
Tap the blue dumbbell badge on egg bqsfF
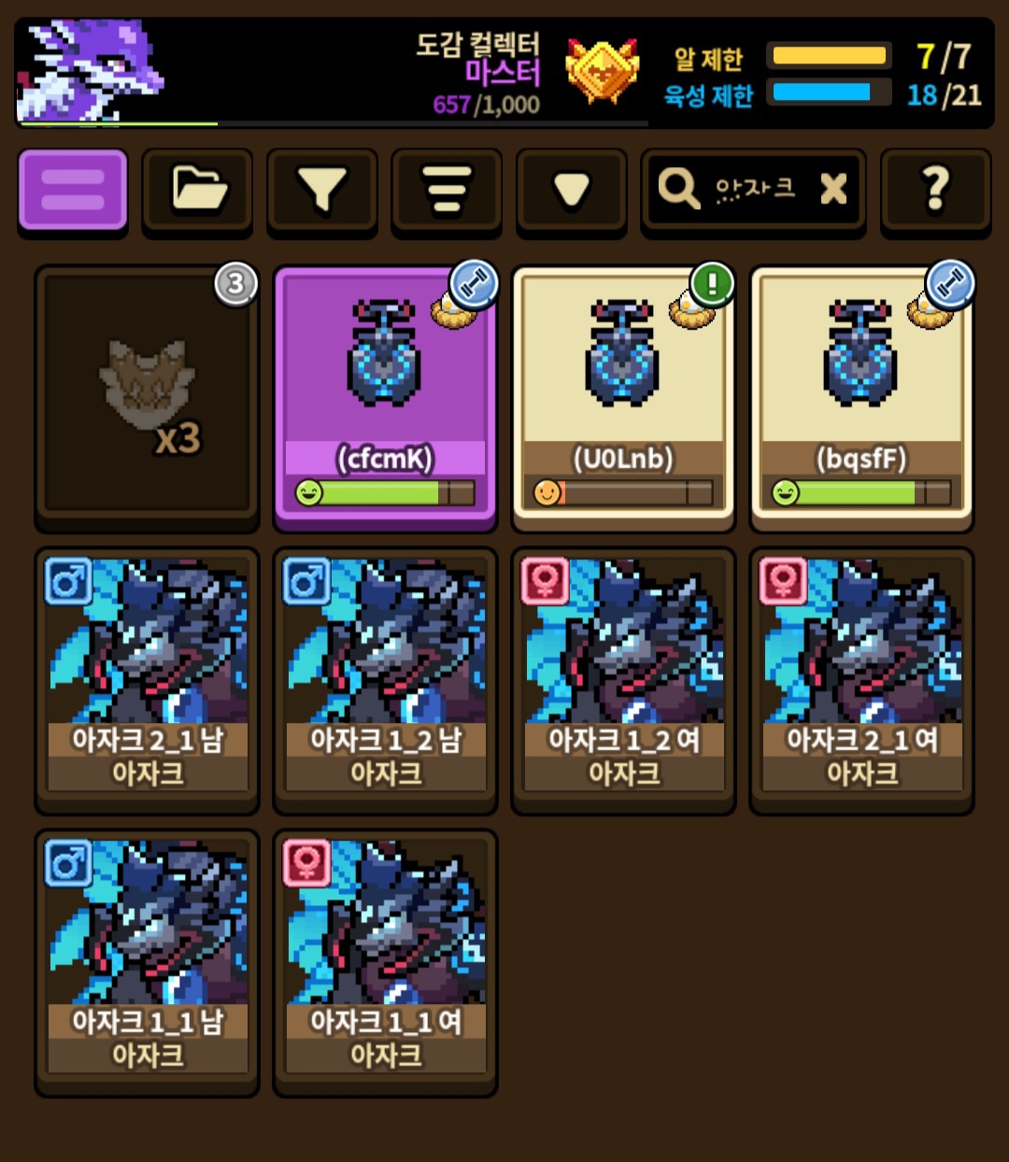[950, 284]
